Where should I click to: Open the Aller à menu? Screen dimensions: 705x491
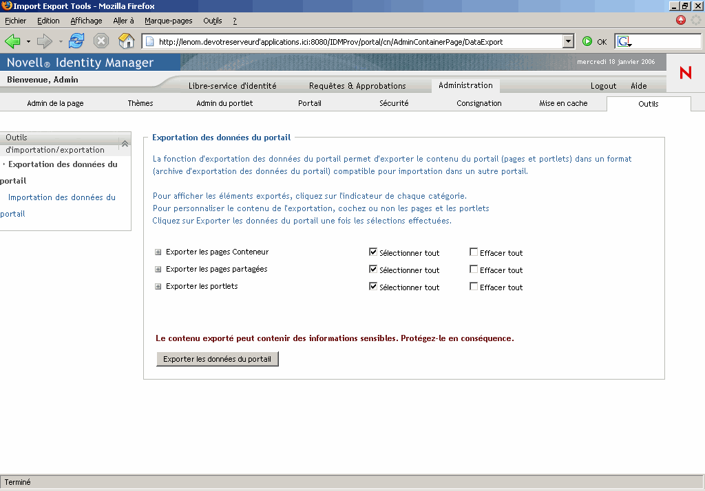pyautogui.click(x=124, y=21)
